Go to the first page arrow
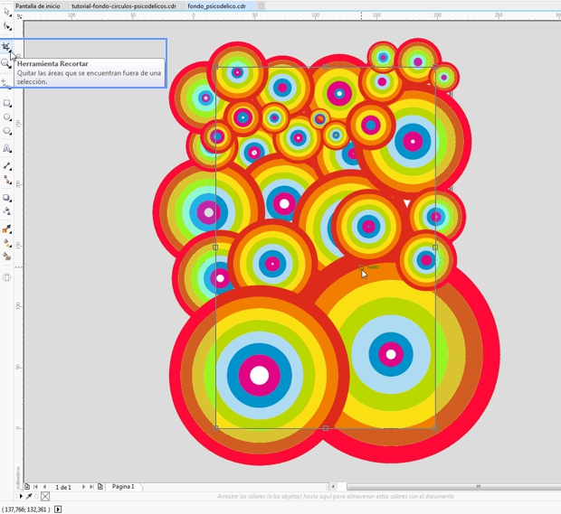Viewport: 561px width, 514px height. click(35, 487)
